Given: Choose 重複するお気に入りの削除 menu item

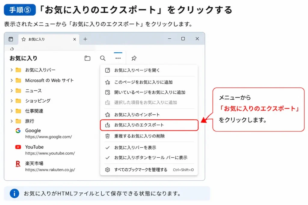Looking at the screenshot, I should click(x=149, y=136).
